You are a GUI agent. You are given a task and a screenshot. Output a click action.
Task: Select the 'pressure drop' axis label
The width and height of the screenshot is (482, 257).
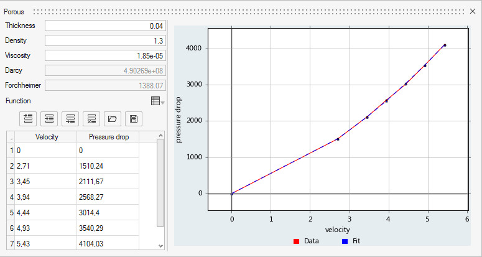tap(179, 119)
